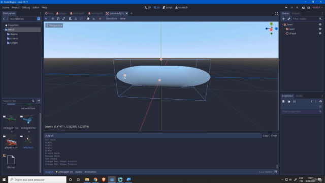Screen dimensions: 325x183
Task: Open the AssetLib workspace
Action: click(181, 8)
